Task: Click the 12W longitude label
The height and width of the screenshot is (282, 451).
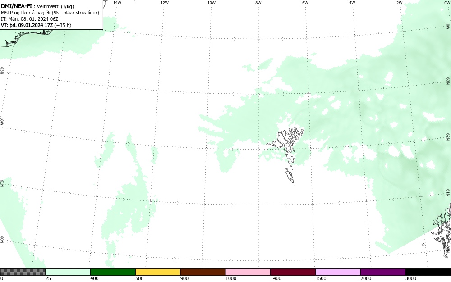Action: 164,3
